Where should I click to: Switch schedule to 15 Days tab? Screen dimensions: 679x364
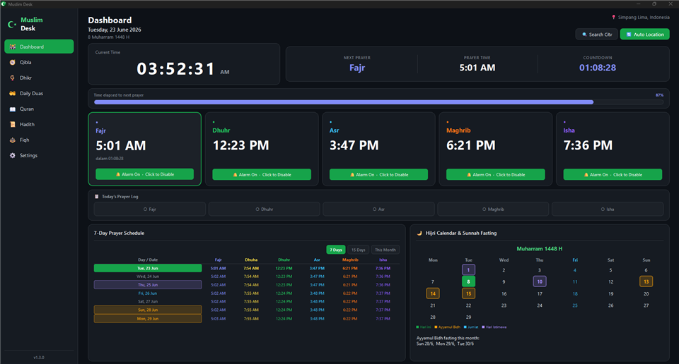(x=358, y=250)
